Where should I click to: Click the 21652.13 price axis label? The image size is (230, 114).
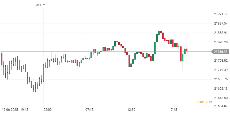221,89
